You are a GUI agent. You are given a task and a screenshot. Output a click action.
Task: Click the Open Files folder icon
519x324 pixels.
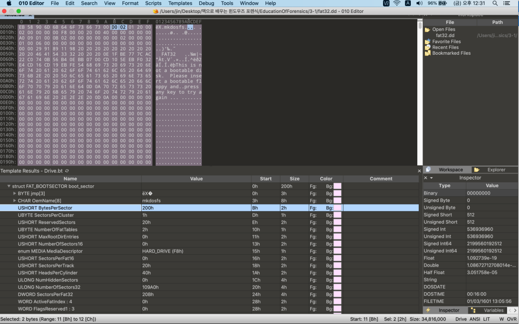pos(427,29)
